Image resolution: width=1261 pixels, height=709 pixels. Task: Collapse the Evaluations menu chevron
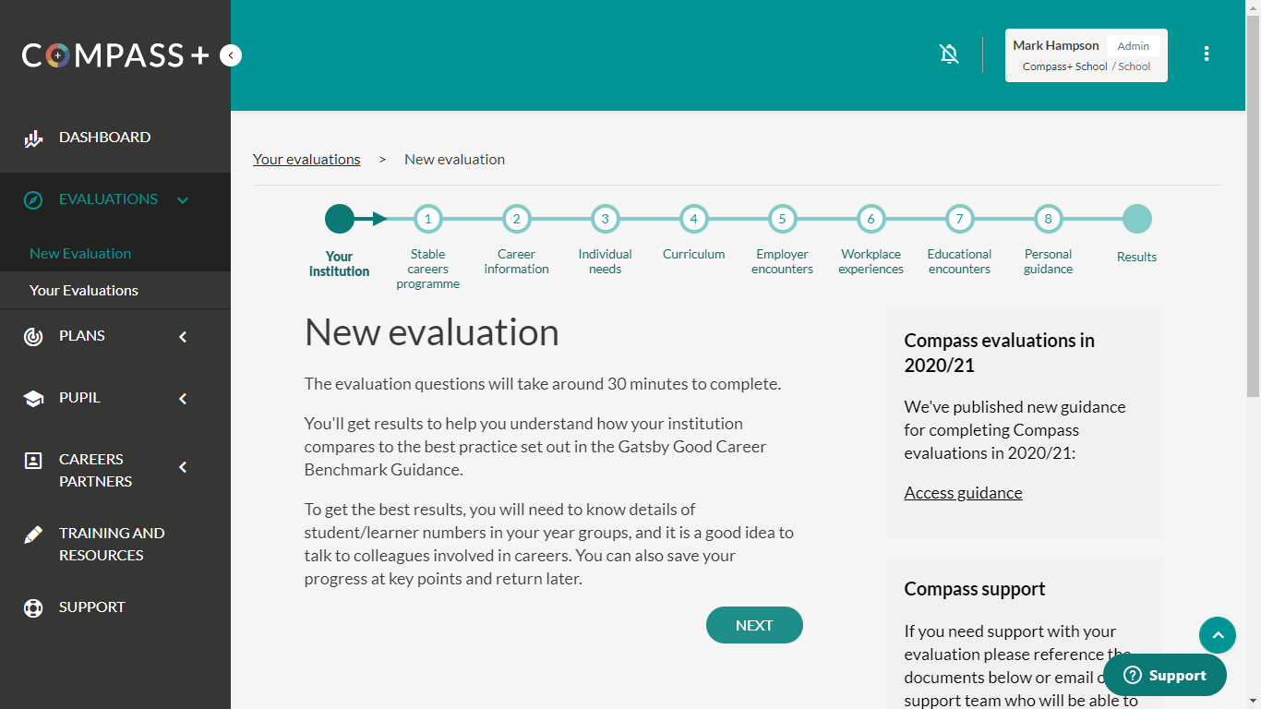182,199
